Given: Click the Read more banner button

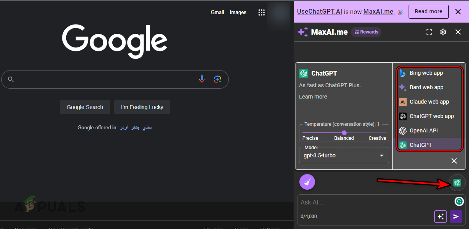Looking at the screenshot, I should coord(428,12).
